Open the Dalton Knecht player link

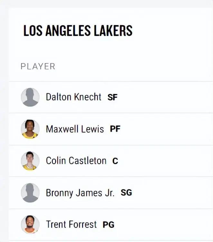73,97
